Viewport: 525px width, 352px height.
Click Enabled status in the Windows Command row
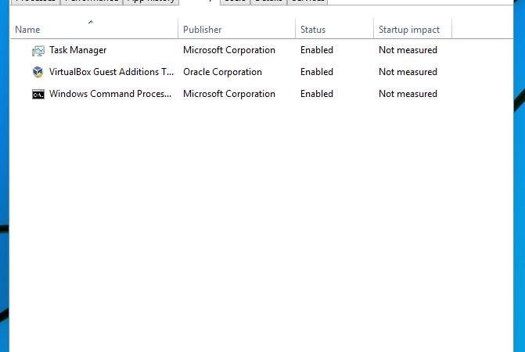coord(316,94)
